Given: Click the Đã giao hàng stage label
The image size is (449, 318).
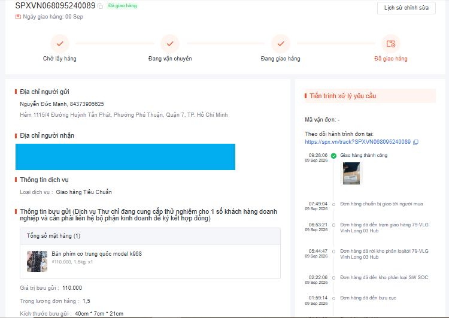Looking at the screenshot, I should coord(391,59).
